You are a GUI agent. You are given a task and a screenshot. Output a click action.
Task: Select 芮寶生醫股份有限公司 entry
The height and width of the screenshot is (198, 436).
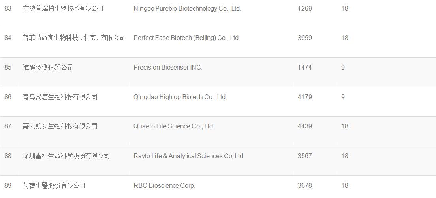(x=54, y=185)
